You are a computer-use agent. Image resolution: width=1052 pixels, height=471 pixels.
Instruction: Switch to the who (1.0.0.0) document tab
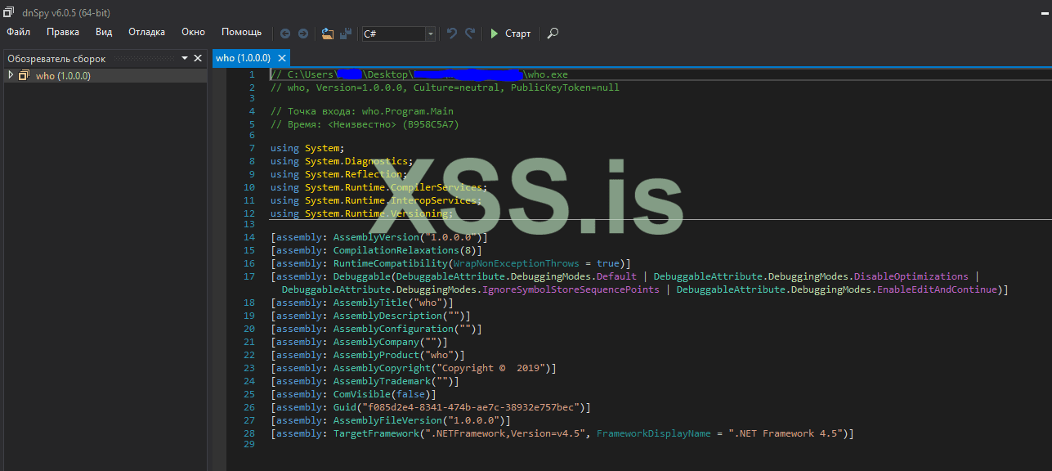pos(243,58)
